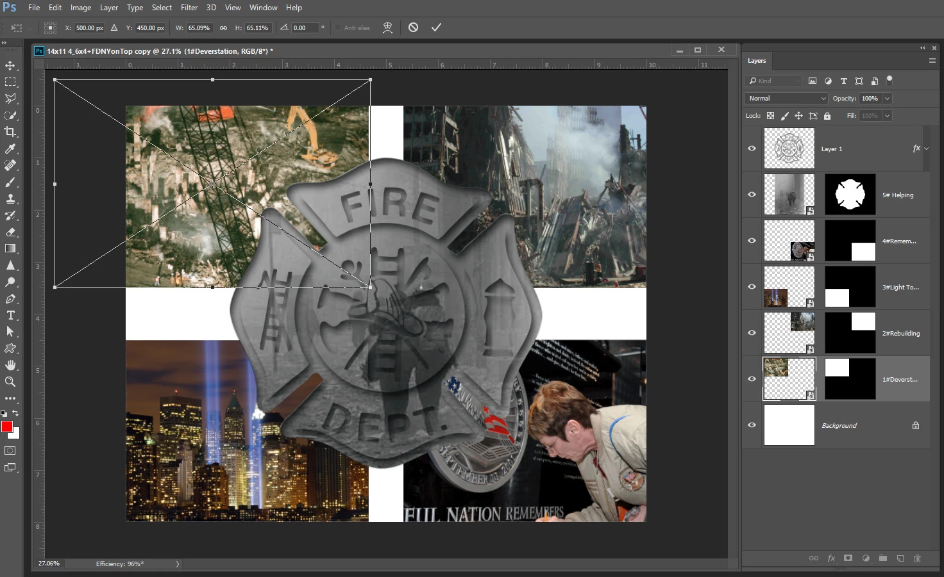Select the Zoom tool
This screenshot has height=577, width=944.
10,382
